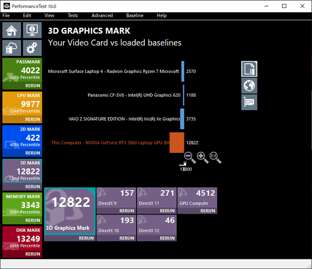Rerun the Disk Mark test
Viewport: 312px width, 269px height.
pyautogui.click(x=33, y=254)
